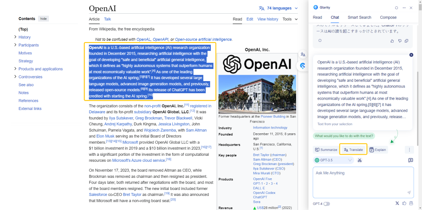Image resolution: width=422 pixels, height=210 pixels.
Task: Dismiss the selected text card
Action: (x=411, y=55)
